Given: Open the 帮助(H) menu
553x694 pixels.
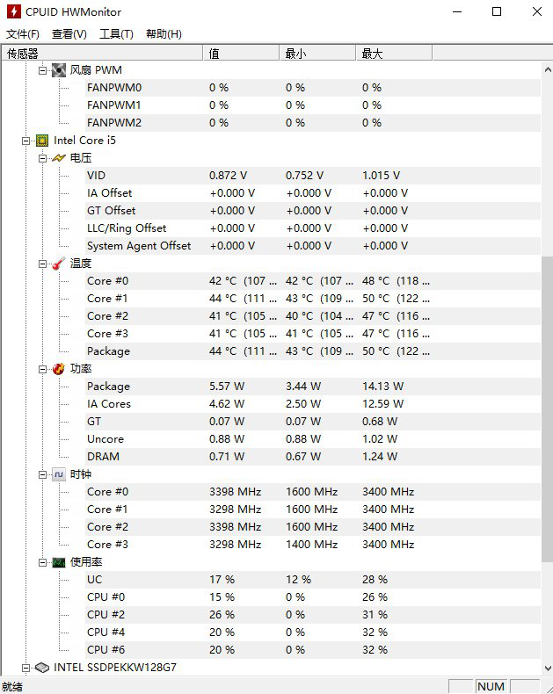Looking at the screenshot, I should [x=164, y=34].
